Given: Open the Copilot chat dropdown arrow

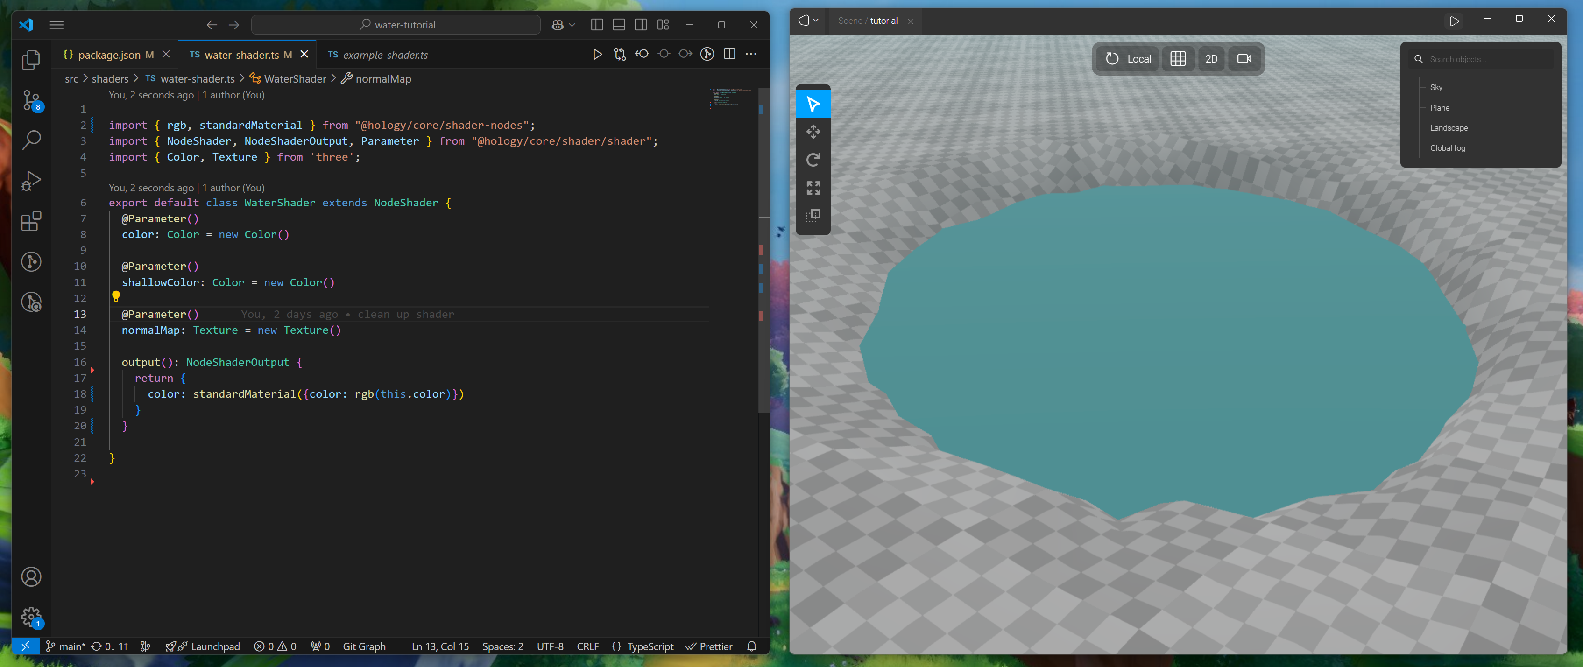Looking at the screenshot, I should pos(572,25).
